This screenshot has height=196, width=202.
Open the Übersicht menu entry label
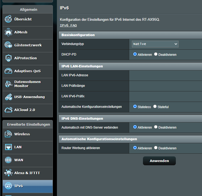point(23,19)
